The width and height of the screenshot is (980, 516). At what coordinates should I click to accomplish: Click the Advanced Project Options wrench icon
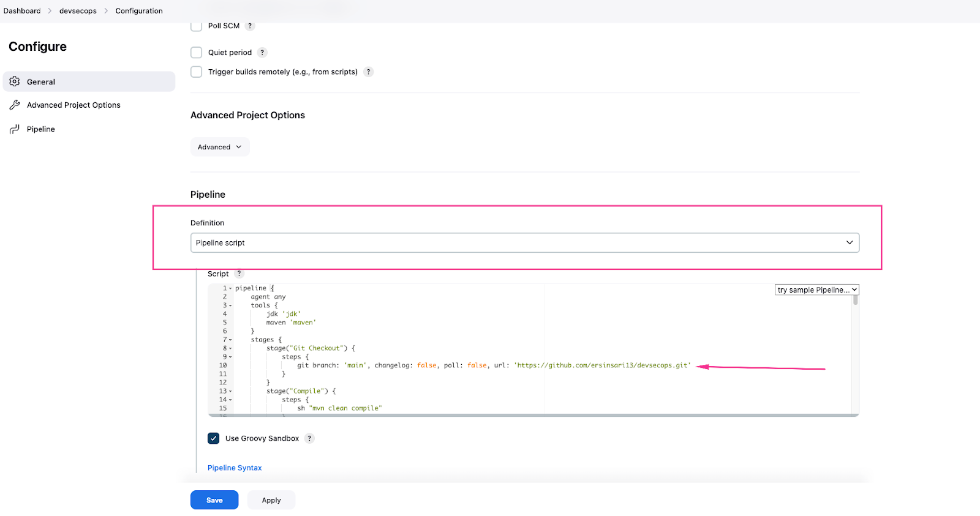(x=15, y=105)
